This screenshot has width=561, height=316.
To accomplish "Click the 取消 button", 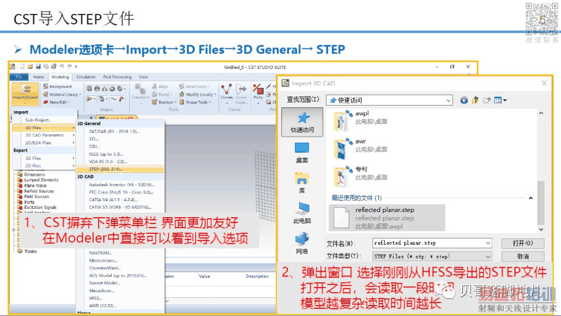I will pos(523,257).
